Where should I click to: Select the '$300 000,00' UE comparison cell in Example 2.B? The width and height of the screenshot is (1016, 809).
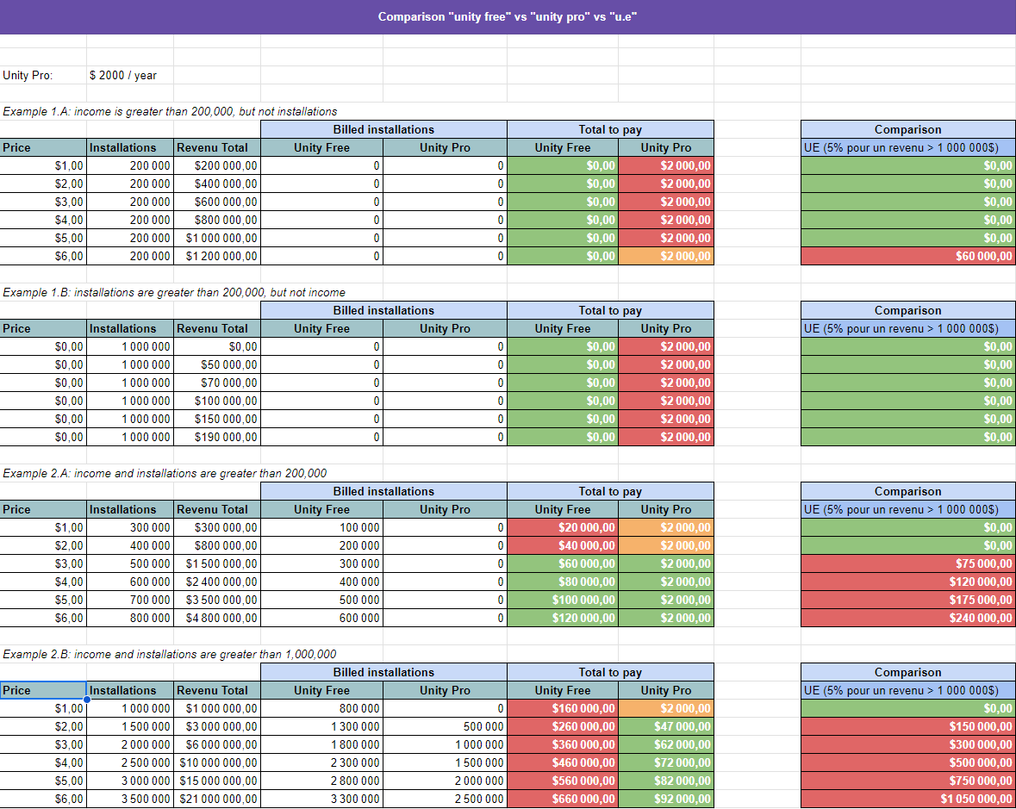(x=907, y=745)
